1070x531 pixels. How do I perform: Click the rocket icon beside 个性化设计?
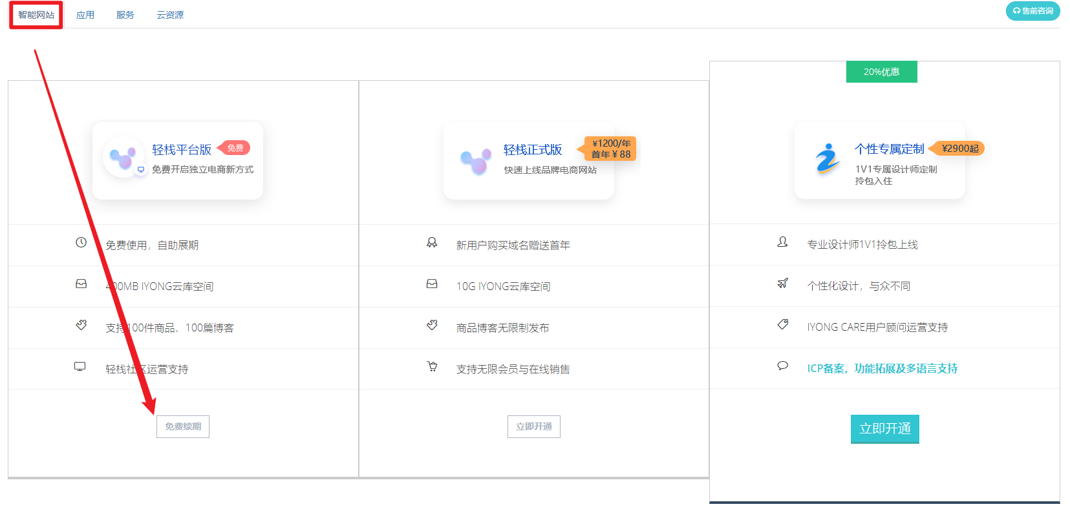point(782,283)
